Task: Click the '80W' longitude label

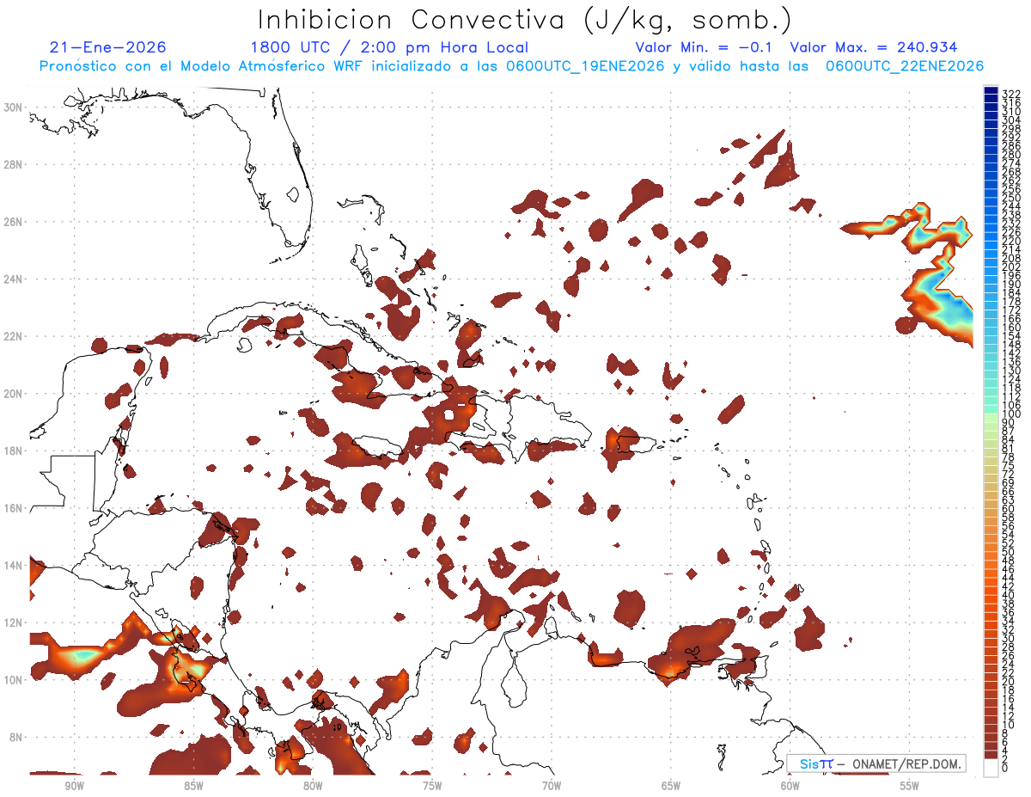Action: click(313, 786)
